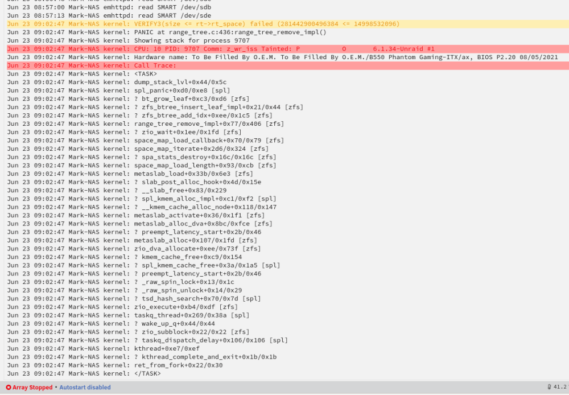Screen dimensions: 569x395
Task: Click the red Array Stopped status icon
Action: click(x=9, y=388)
